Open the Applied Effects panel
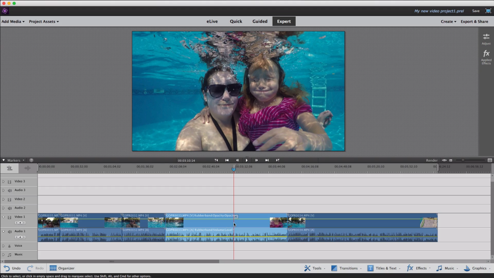This screenshot has width=494, height=278. [x=486, y=57]
